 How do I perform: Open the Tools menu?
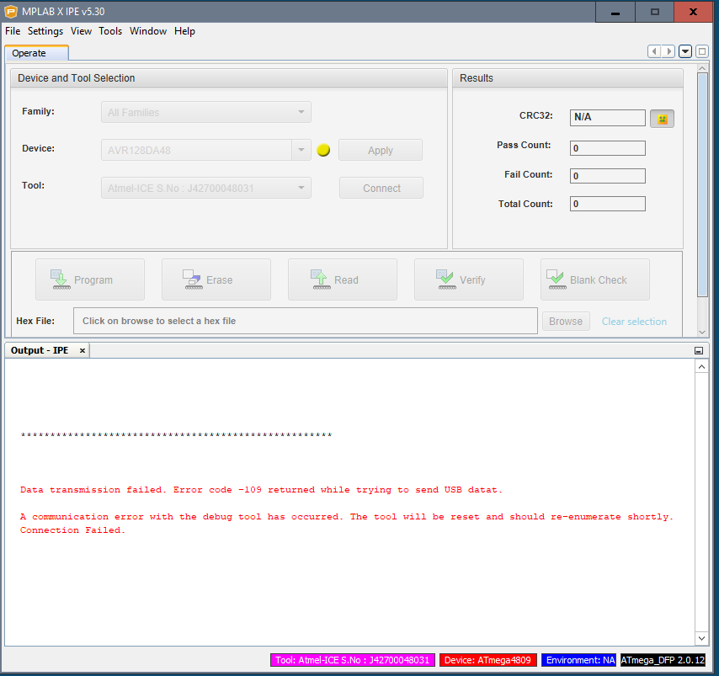(110, 31)
